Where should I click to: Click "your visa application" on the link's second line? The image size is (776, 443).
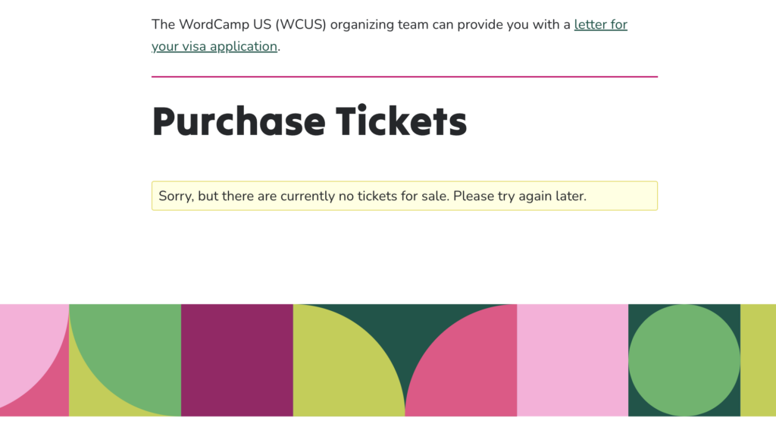click(214, 46)
